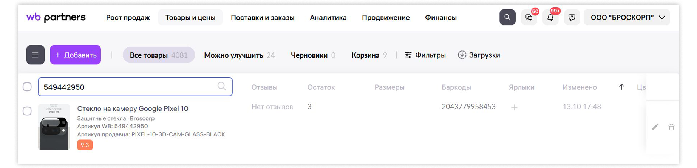The height and width of the screenshot is (168, 697).
Task: Click stock value 3 in Остаток column
Action: [309, 107]
